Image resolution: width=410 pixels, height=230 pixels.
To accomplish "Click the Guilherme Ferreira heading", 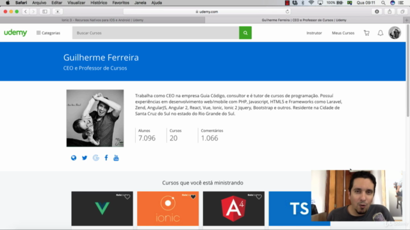I will (101, 57).
